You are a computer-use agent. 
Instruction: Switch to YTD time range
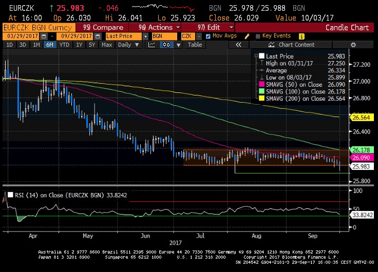64,45
